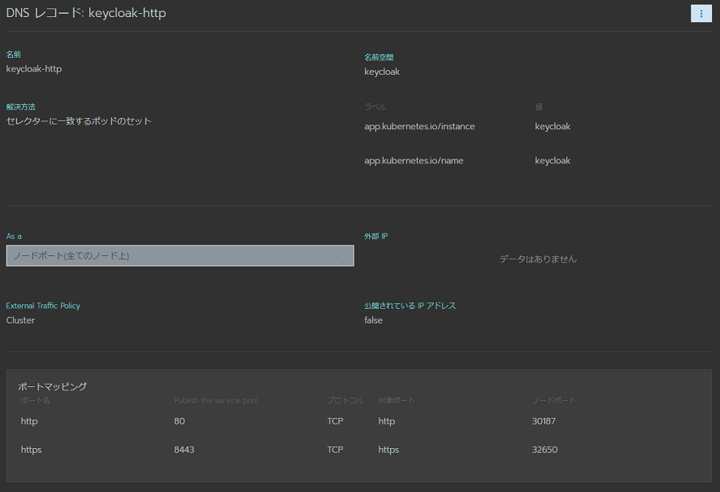This screenshot has height=492, width=720.
Task: Open the ノードポート service type dropdown
Action: 180,256
